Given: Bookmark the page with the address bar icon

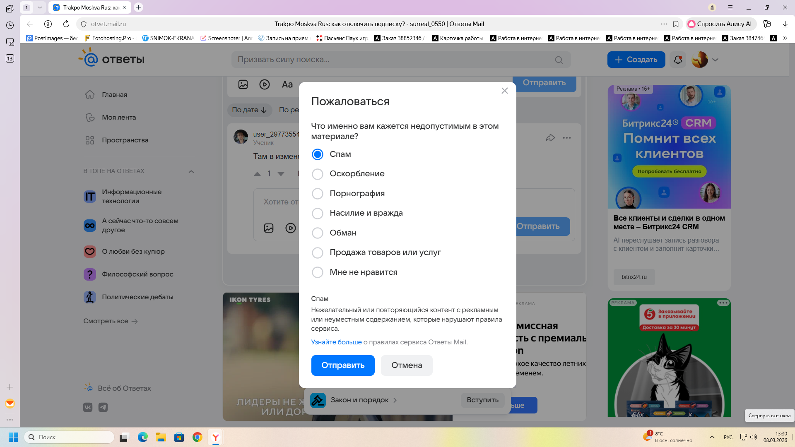Looking at the screenshot, I should [x=676, y=24].
